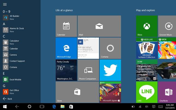Screen dimensions: 176x110
Task: Open the Phone Companion tile
Action: pos(88,70)
